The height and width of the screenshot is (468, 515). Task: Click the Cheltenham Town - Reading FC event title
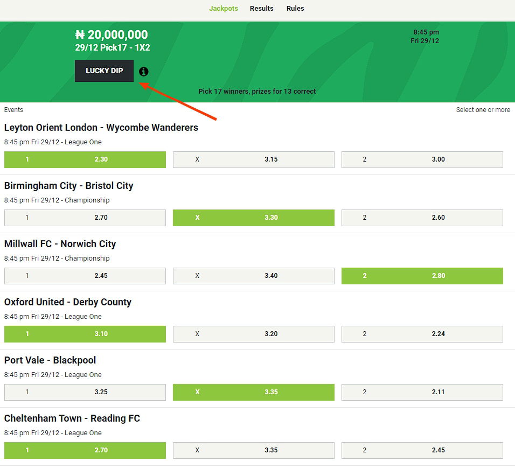(x=72, y=418)
